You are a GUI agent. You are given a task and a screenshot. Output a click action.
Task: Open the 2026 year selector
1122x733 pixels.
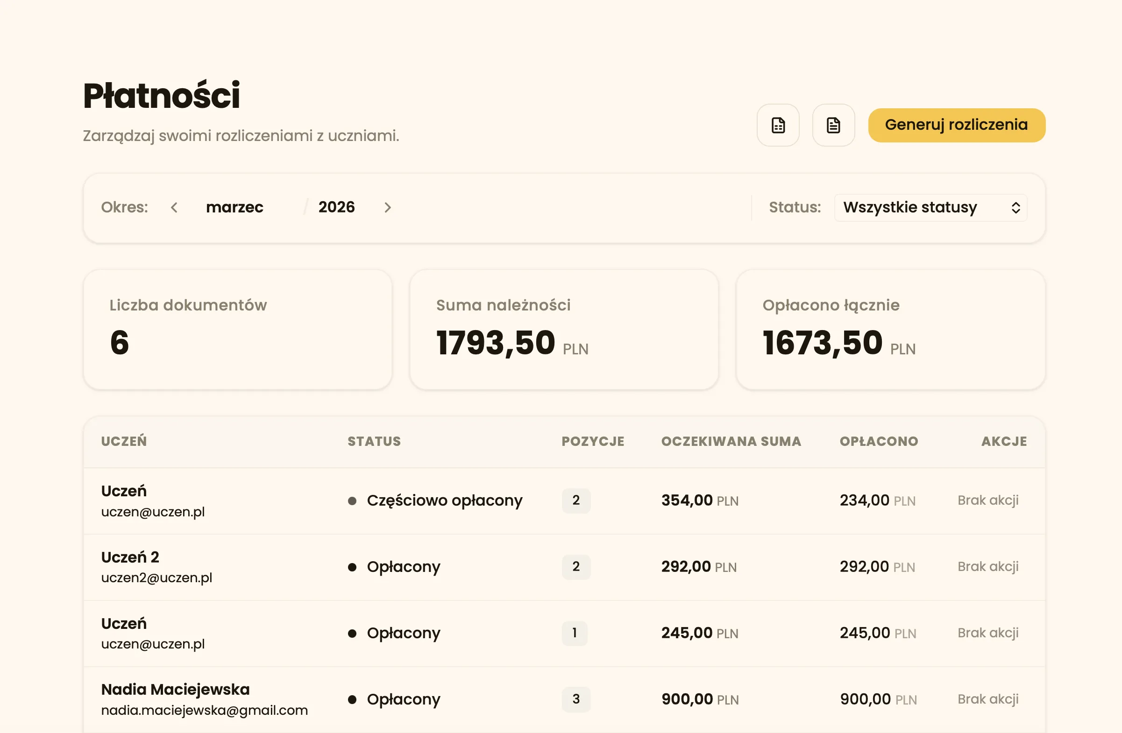point(336,207)
